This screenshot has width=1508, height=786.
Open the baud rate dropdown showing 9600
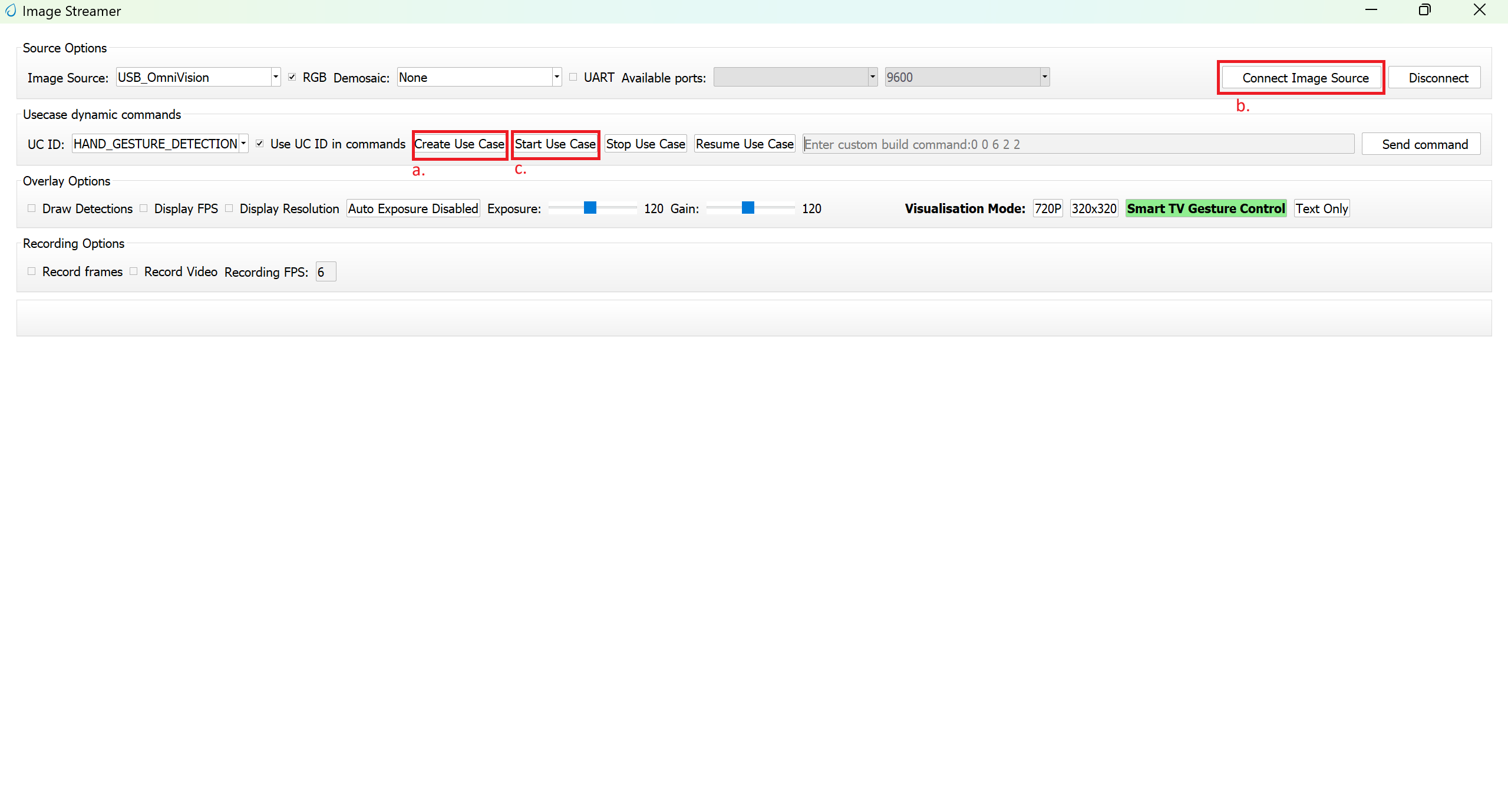1043,77
